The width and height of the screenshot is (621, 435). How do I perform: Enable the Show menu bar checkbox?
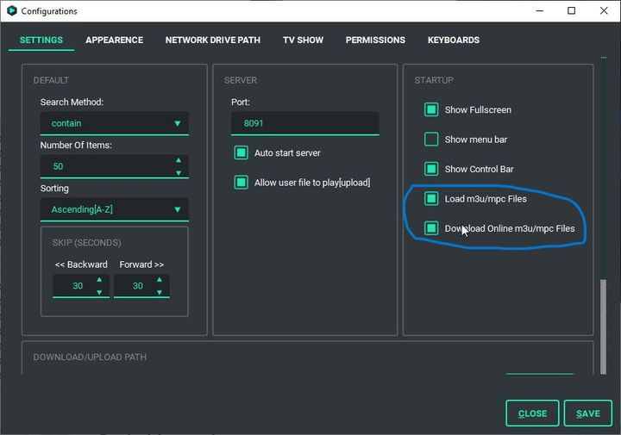click(x=431, y=140)
